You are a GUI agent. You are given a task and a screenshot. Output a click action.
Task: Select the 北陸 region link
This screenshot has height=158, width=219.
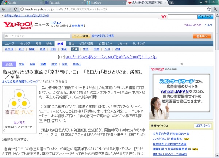coord(53,49)
